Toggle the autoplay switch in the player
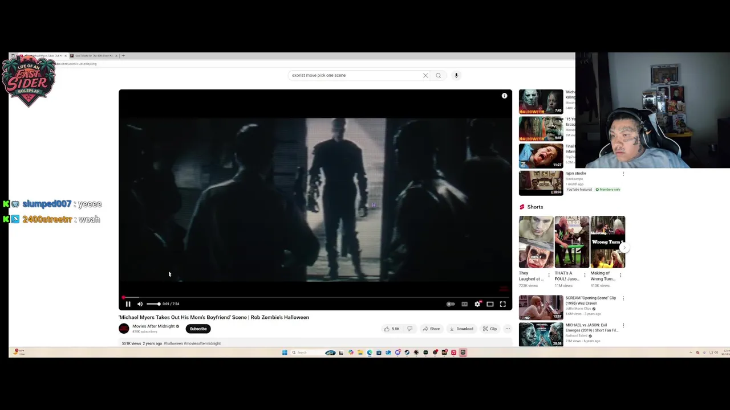The width and height of the screenshot is (730, 410). 451,304
